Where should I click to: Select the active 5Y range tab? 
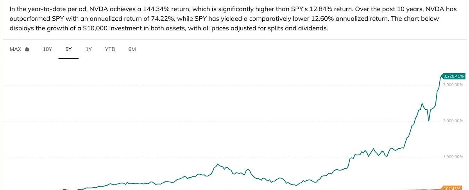pyautogui.click(x=68, y=49)
